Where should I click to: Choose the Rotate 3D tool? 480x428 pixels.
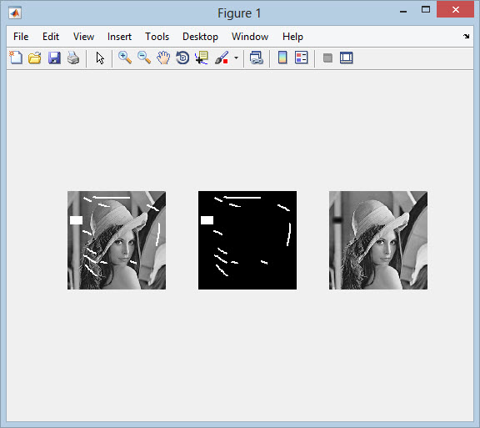click(182, 58)
